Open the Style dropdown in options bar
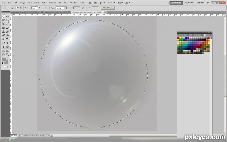227x142 pixels. pos(61,8)
